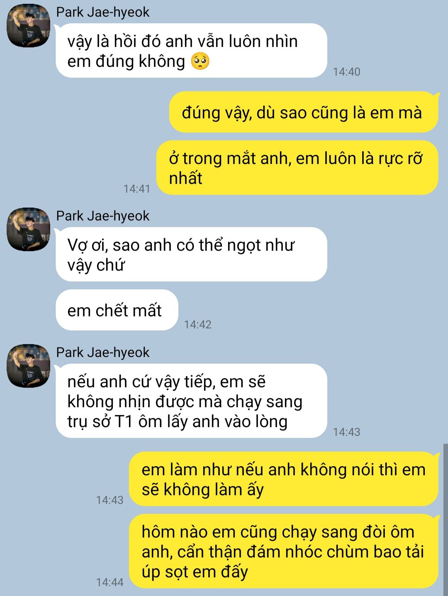The height and width of the screenshot is (596, 448).
Task: Click the chat scrollbar on right edge
Action: [446, 520]
